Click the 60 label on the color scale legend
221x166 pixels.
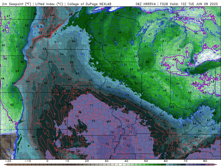(166, 161)
